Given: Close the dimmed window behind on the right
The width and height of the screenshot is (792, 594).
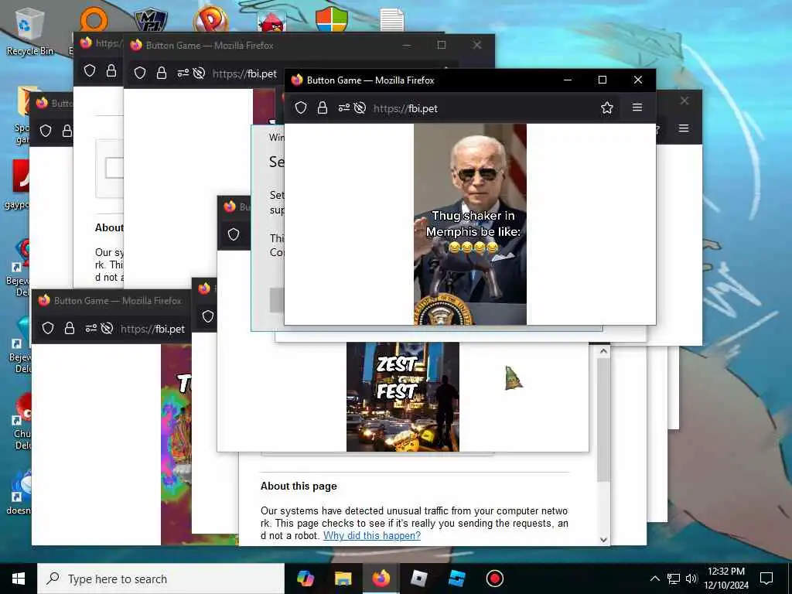Looking at the screenshot, I should tap(684, 101).
